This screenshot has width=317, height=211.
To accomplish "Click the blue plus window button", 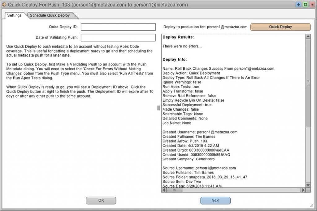I will (x=298, y=4).
